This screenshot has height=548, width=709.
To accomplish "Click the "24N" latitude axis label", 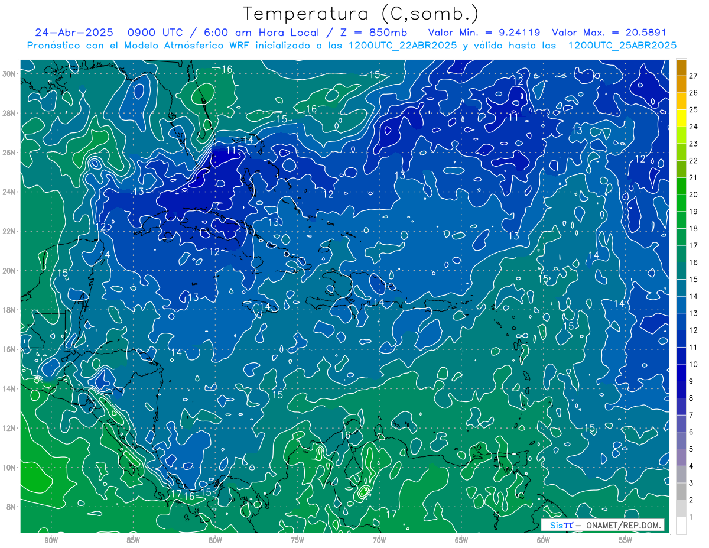I will 9,192.
